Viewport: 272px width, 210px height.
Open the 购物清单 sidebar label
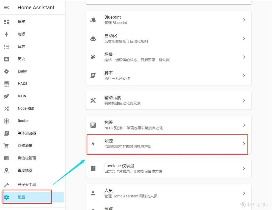click(25, 145)
